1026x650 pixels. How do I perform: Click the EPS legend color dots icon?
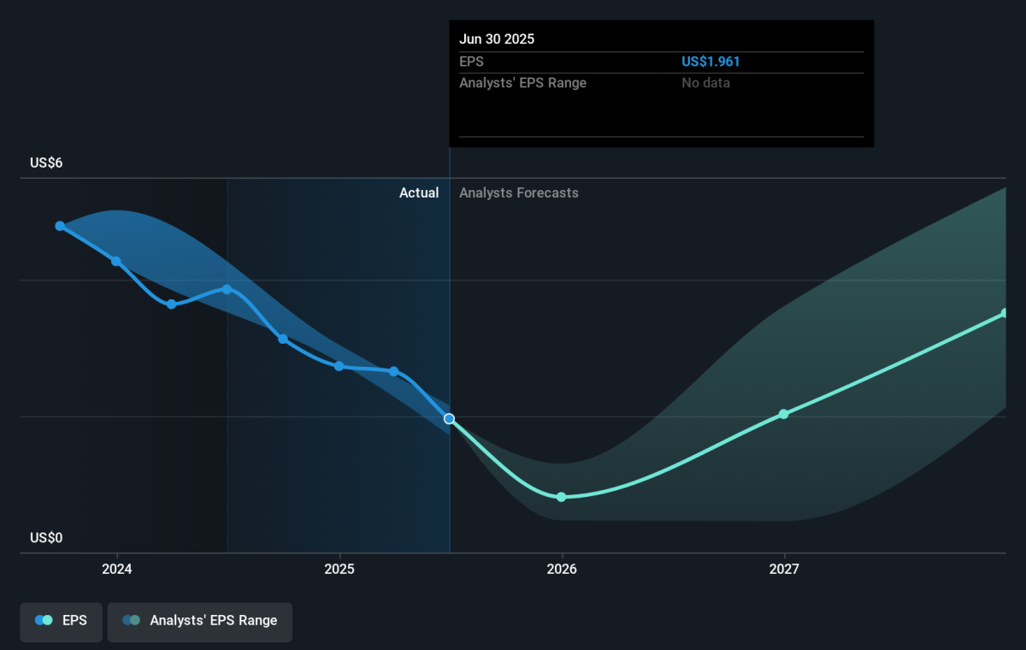44,621
